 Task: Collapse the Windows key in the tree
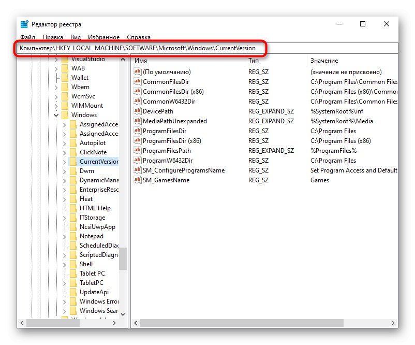56,115
